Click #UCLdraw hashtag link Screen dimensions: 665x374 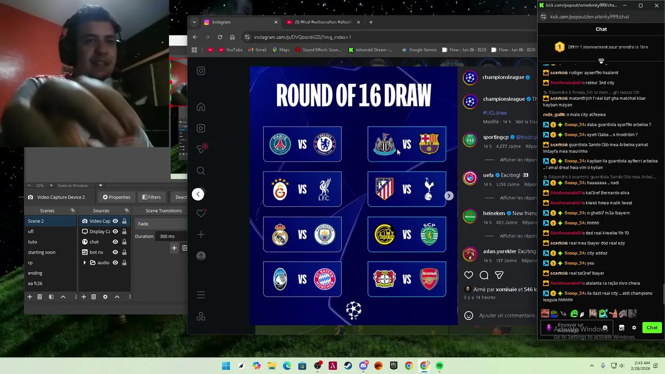[495, 113]
